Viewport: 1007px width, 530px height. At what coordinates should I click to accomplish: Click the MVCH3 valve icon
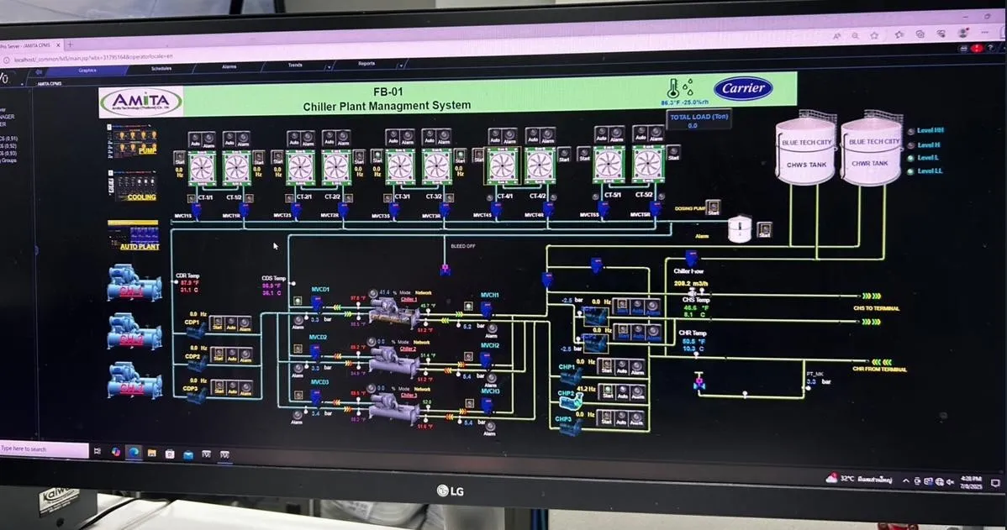click(487, 405)
